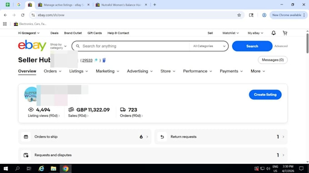Open Task View on taskbar
309x173 pixels.
tap(29, 168)
